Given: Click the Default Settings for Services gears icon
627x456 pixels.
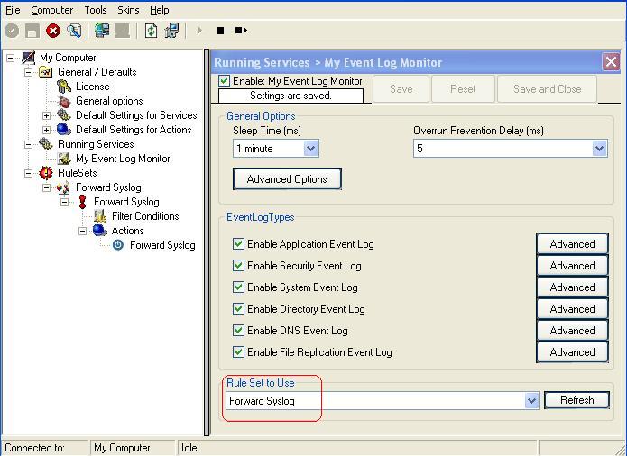Looking at the screenshot, I should (x=63, y=115).
